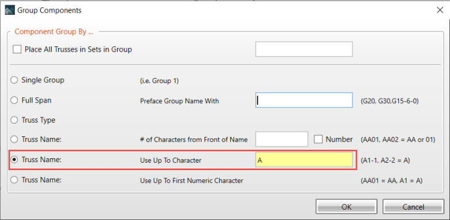
Task: Click the # of Characters from Front field
Action: (281, 139)
